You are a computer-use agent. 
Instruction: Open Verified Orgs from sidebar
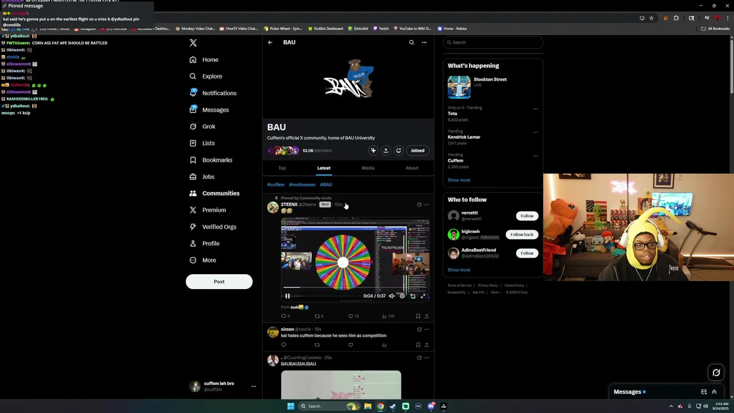(x=212, y=227)
